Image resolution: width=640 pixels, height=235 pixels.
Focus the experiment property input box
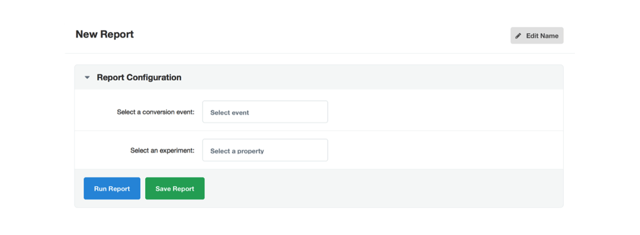(x=265, y=150)
